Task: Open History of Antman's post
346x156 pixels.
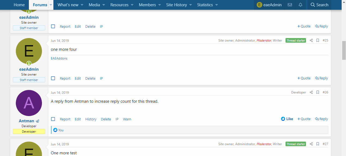Action: [x=91, y=119]
